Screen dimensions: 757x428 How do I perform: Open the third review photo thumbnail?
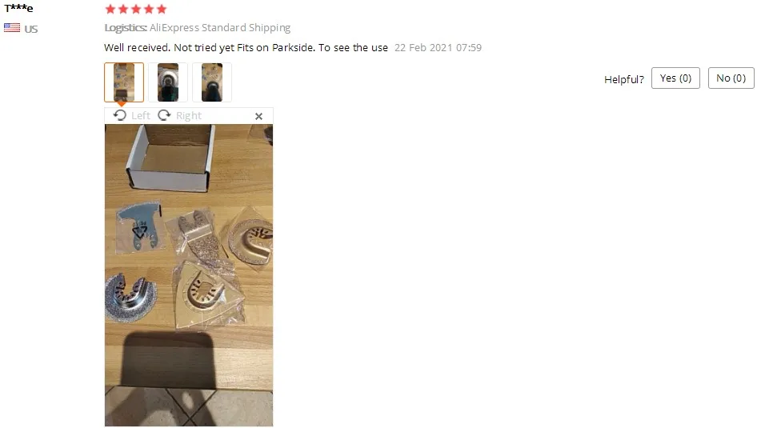(212, 82)
